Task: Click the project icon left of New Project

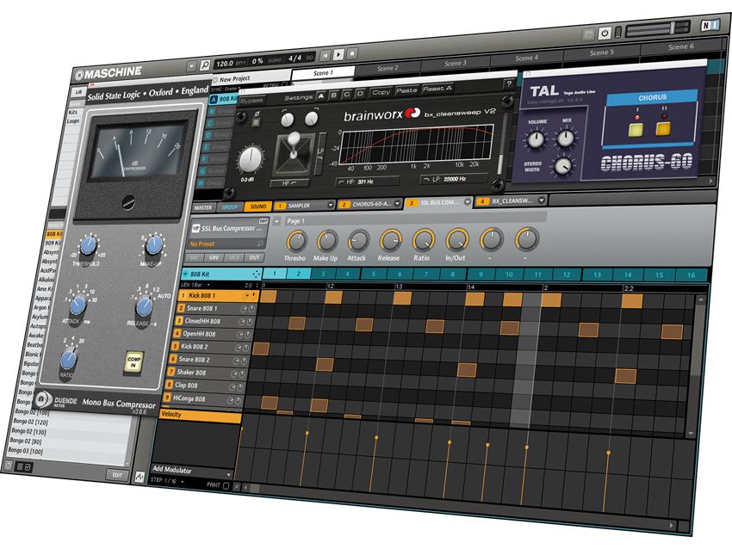Action: [x=215, y=80]
